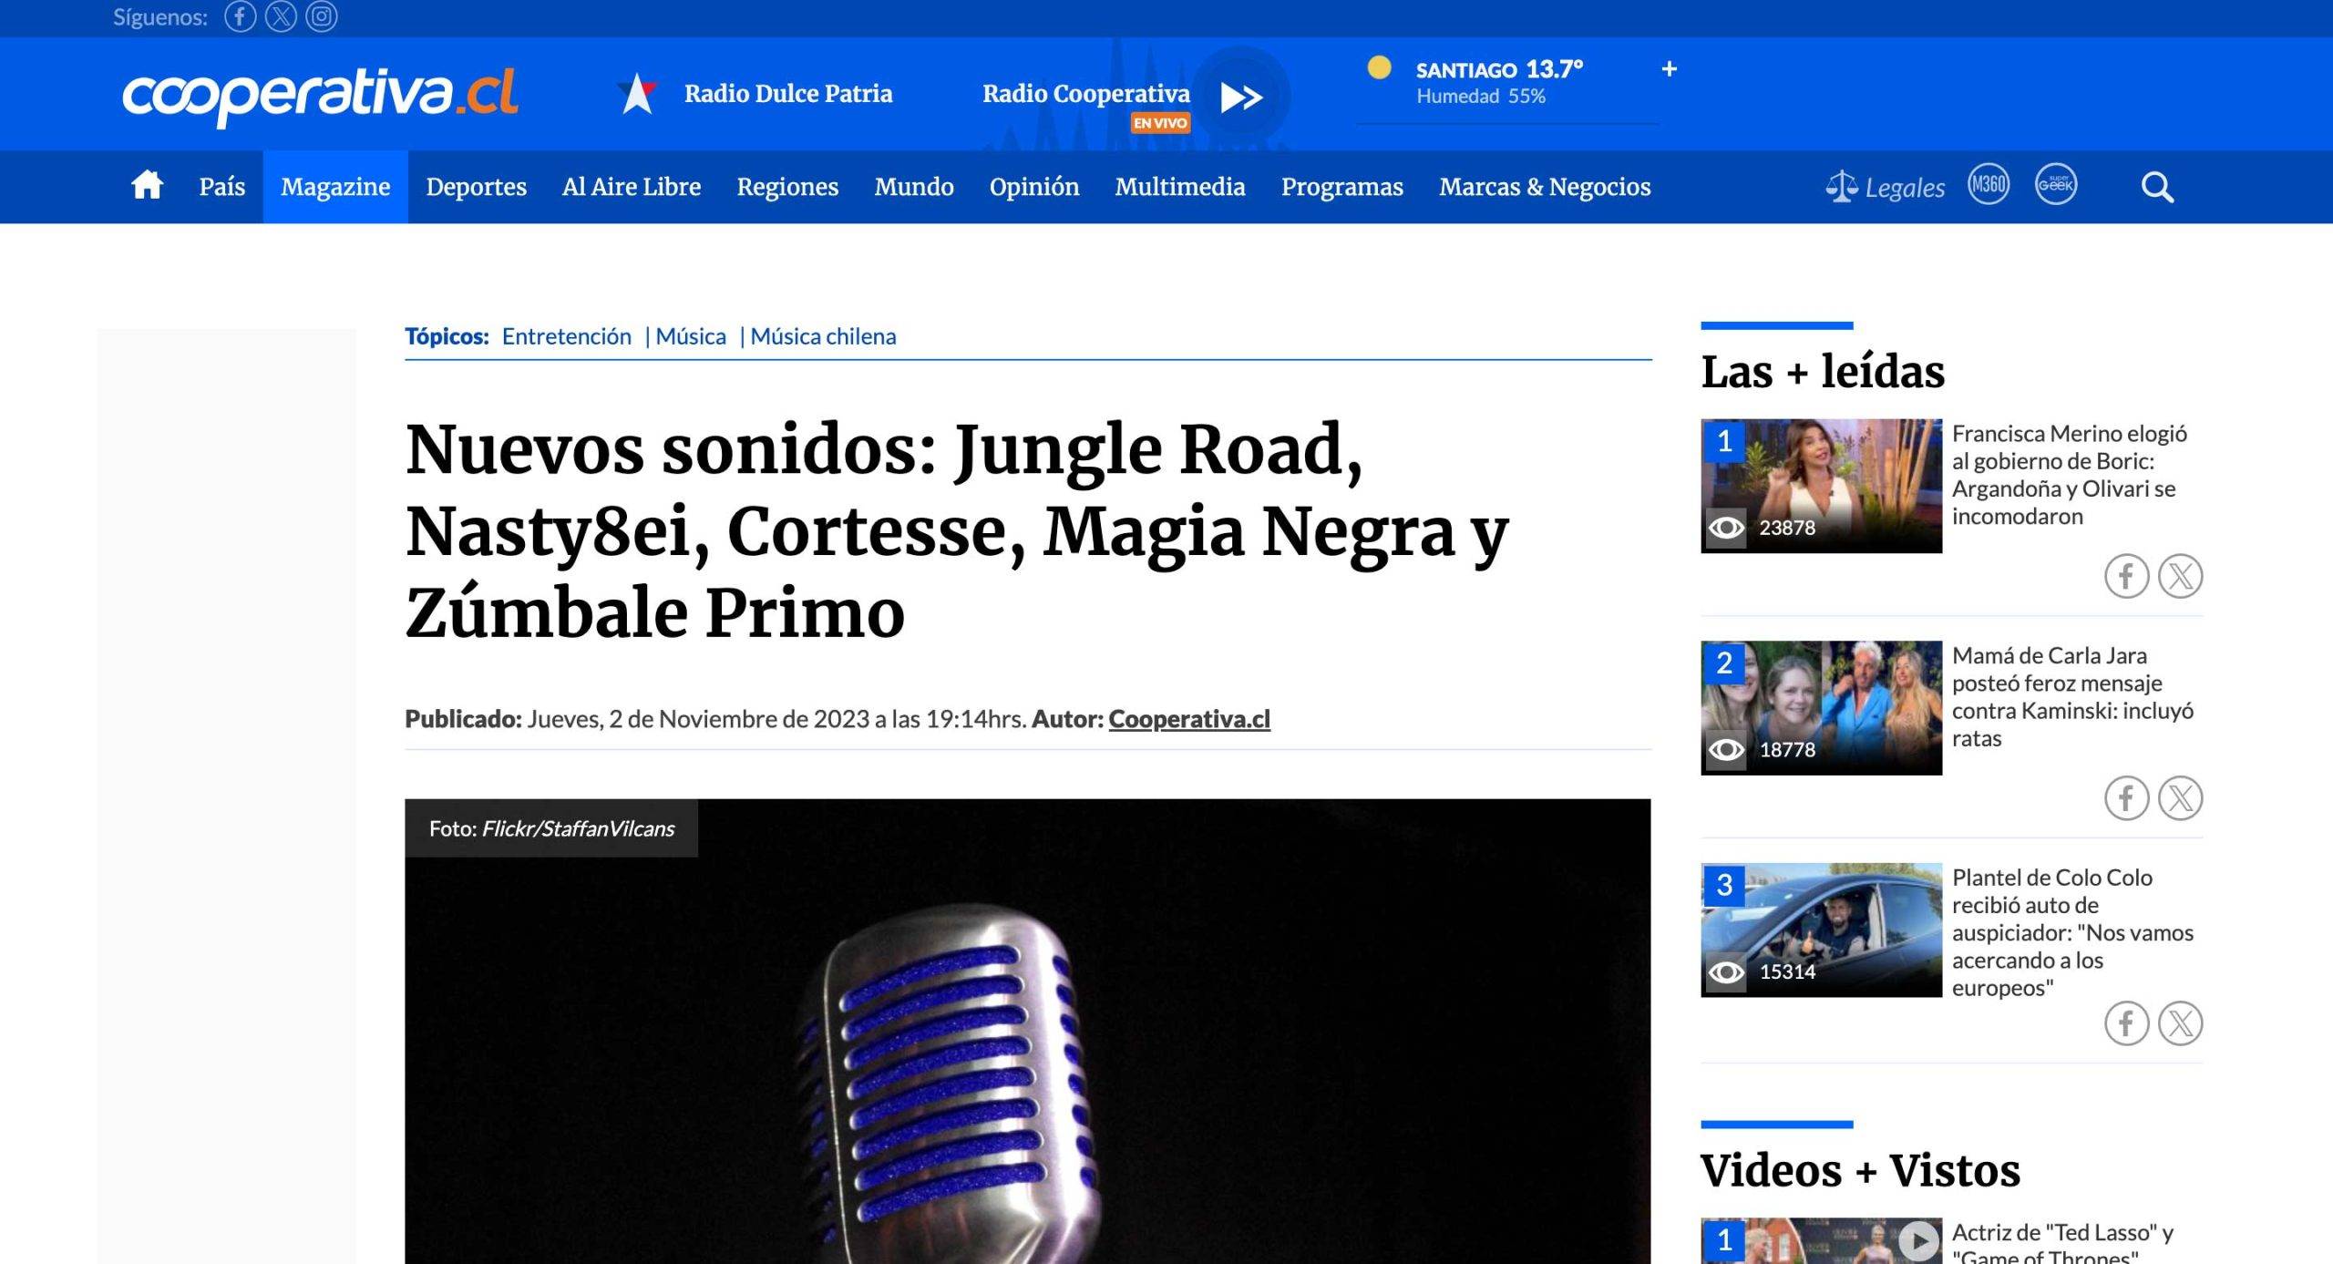Open the Cooperativa.cl author link
2333x1264 pixels.
click(1188, 719)
